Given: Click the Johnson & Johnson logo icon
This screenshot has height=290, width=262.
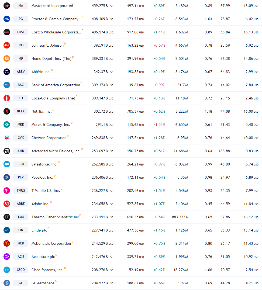Looking at the screenshot, I should 7,45.
